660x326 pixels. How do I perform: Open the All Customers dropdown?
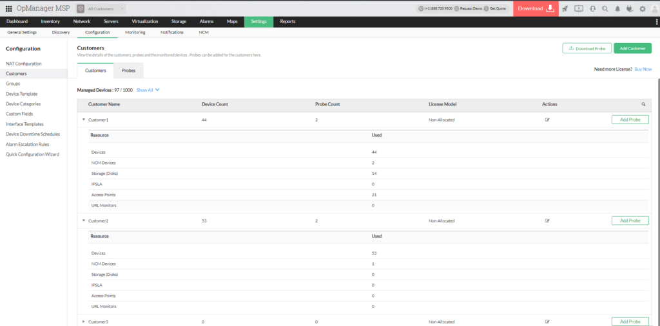tap(101, 8)
